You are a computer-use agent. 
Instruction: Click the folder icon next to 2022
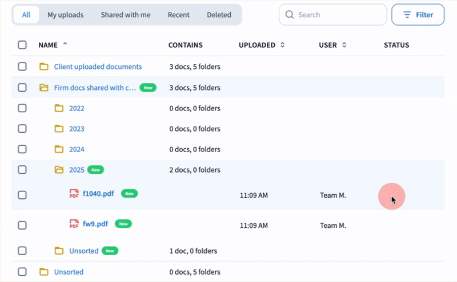tap(59, 108)
